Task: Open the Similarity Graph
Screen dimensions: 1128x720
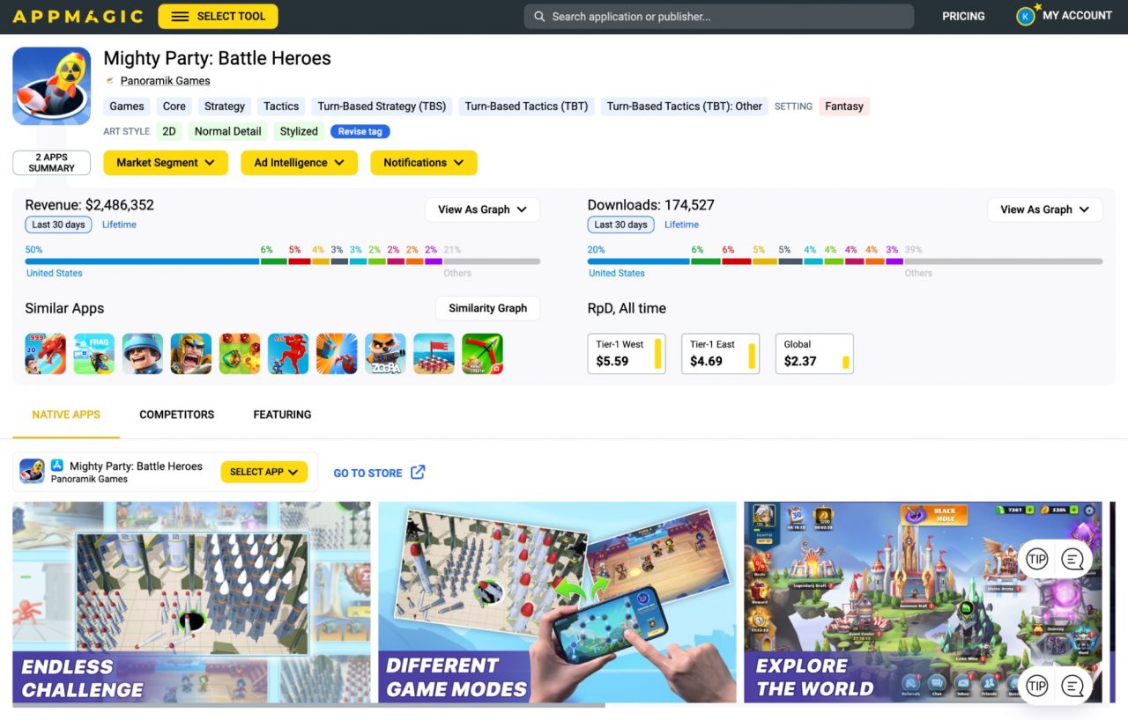Action: tap(487, 308)
